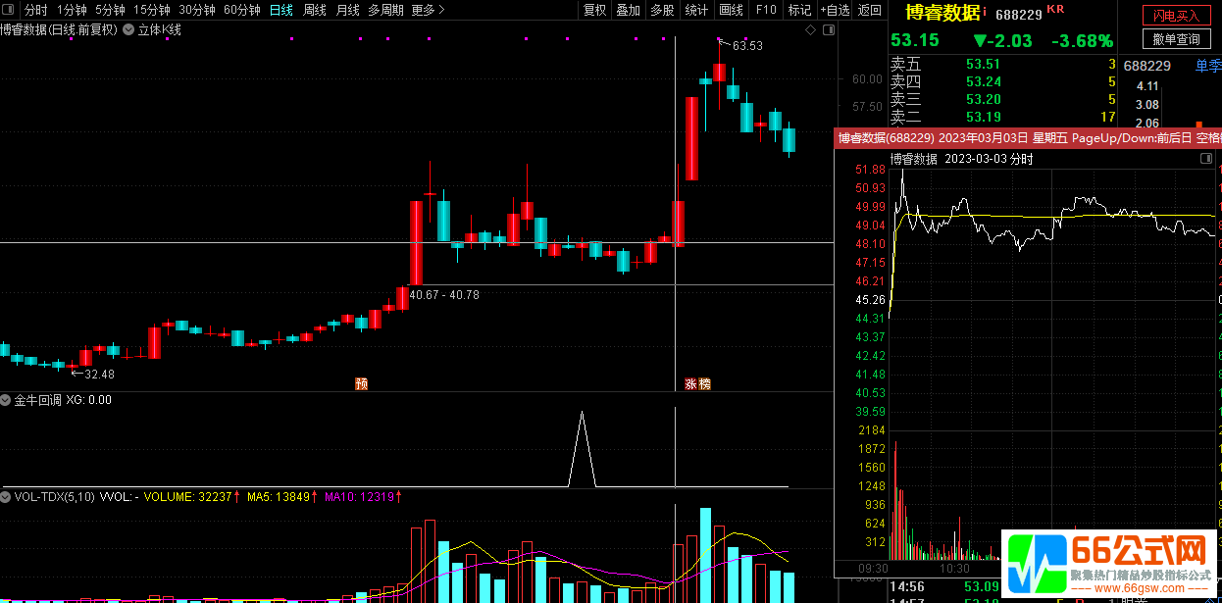The width and height of the screenshot is (1222, 603).
Task: Click the 63.53 high price label
Action: [747, 46]
